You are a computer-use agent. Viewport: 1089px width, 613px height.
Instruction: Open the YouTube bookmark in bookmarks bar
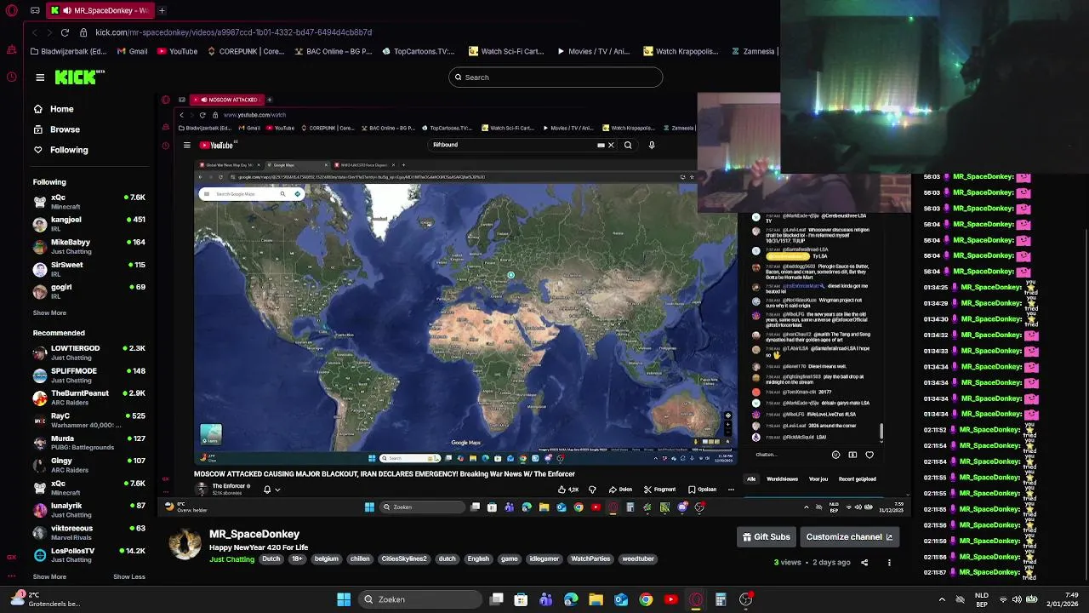(x=176, y=51)
